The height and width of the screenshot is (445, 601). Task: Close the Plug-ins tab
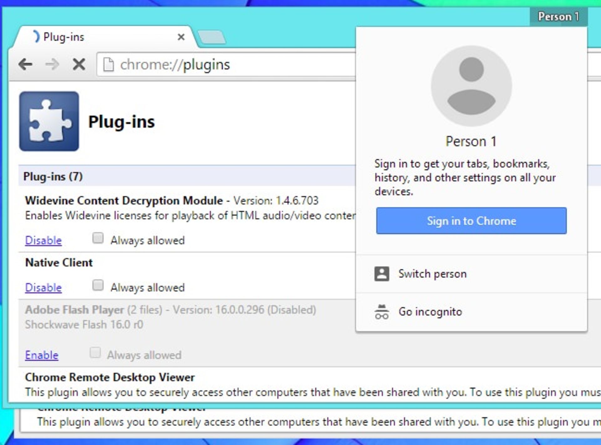[x=181, y=37]
